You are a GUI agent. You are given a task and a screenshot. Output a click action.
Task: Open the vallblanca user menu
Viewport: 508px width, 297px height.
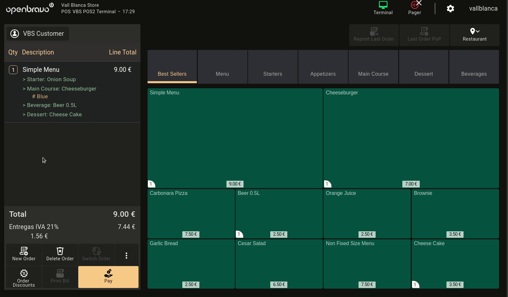(483, 9)
